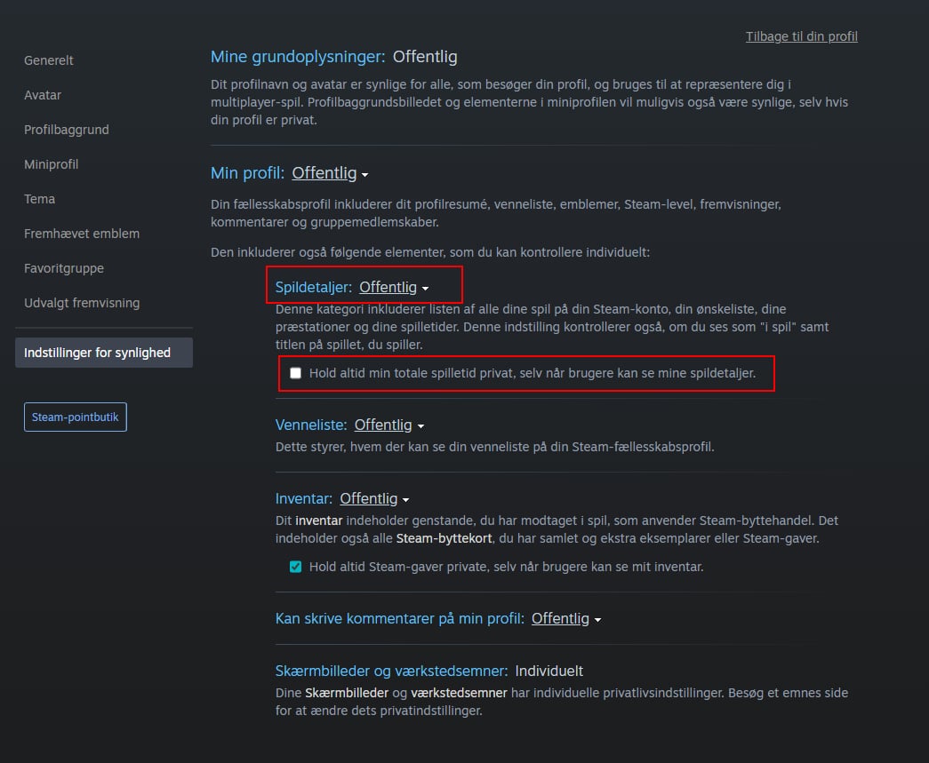Open Skærmbilleder link in description

point(347,693)
